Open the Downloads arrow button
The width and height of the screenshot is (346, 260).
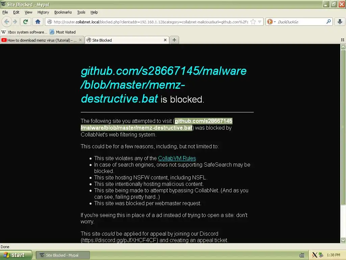pos(340,22)
